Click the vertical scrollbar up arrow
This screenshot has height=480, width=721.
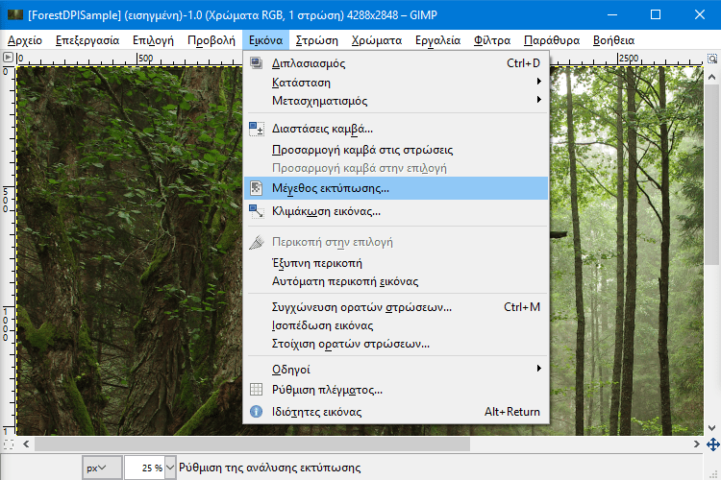pyautogui.click(x=711, y=77)
